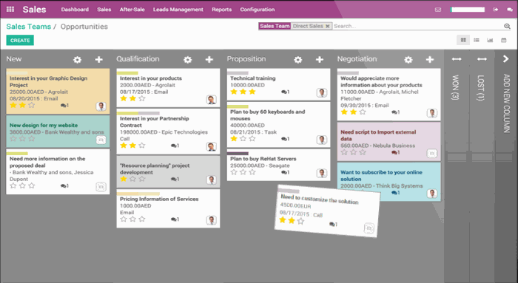
Task: Switch to list view icon
Action: point(477,40)
